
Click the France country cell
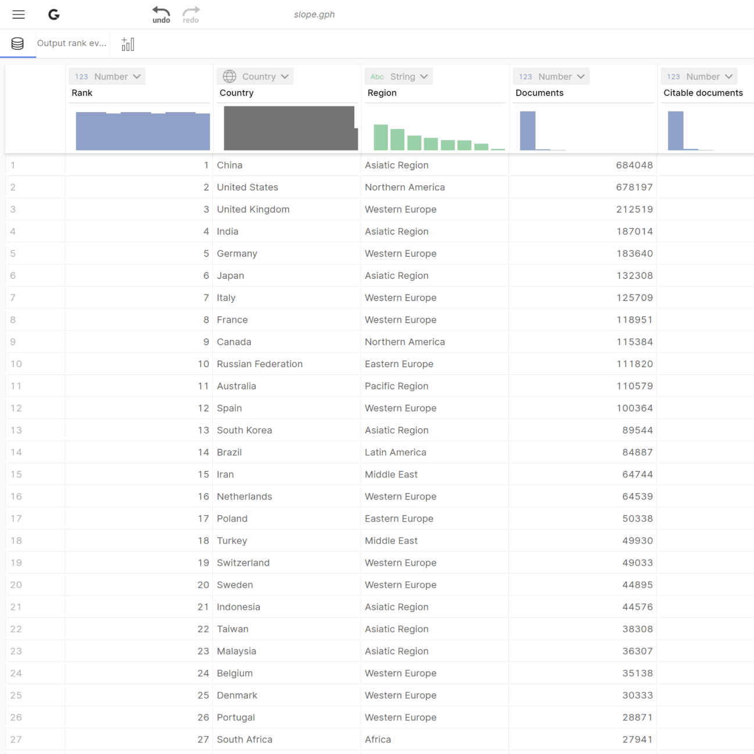[x=287, y=319]
